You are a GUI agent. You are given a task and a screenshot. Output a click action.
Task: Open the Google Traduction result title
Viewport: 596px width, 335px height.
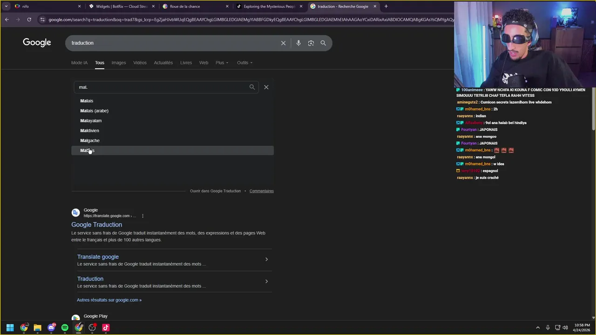point(96,225)
